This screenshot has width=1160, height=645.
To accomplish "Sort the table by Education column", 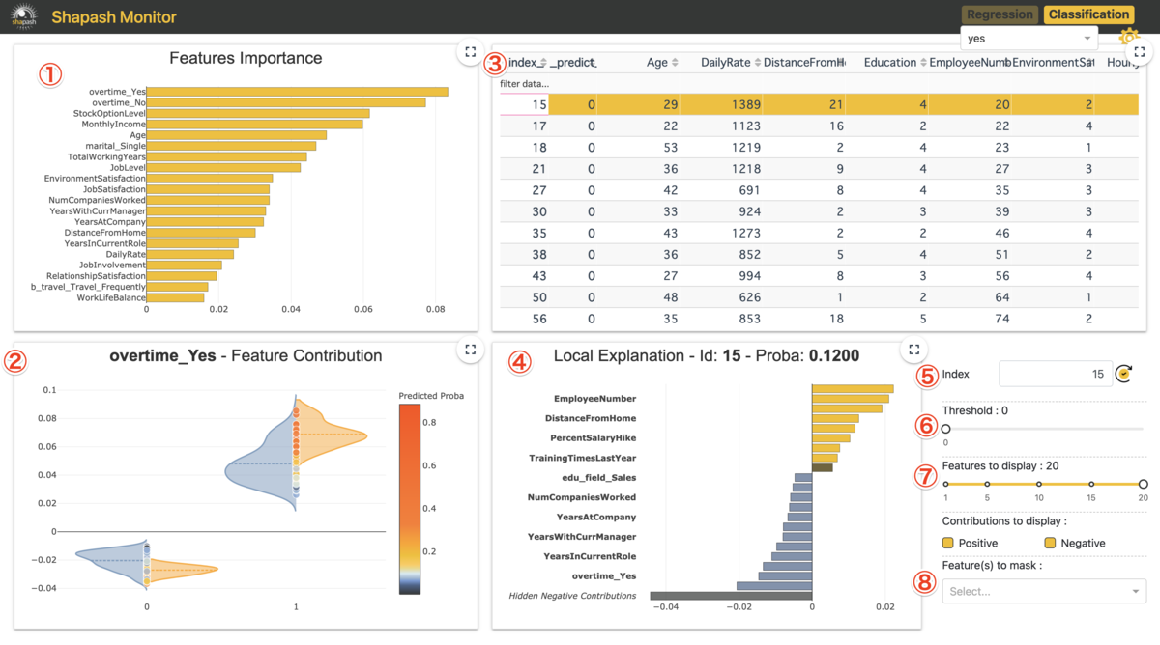I will pyautogui.click(x=924, y=63).
